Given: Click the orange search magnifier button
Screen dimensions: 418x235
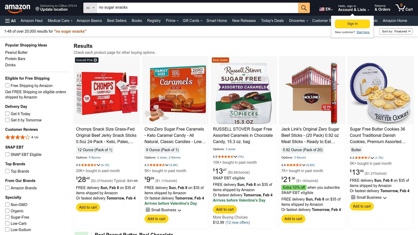Looking at the screenshot, I should click(x=304, y=8).
